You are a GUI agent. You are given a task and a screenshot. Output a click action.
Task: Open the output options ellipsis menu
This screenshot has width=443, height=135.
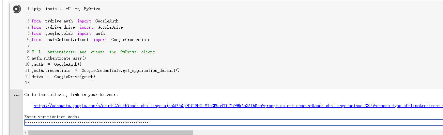click(x=16, y=95)
